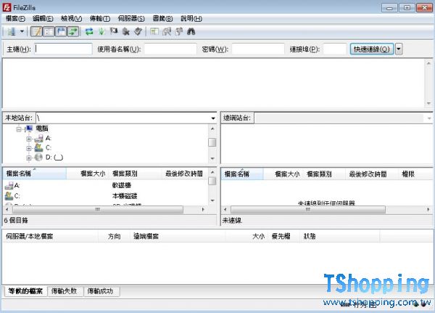Toggle the local directory tree view

[x=49, y=31]
